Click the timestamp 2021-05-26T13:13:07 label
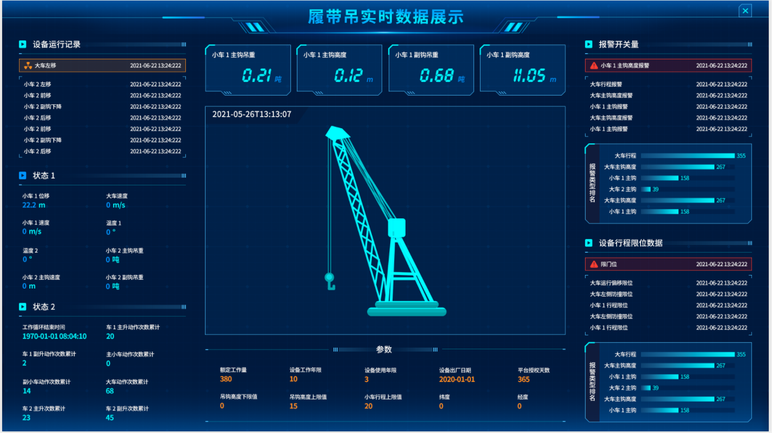The image size is (772, 433). (251, 115)
